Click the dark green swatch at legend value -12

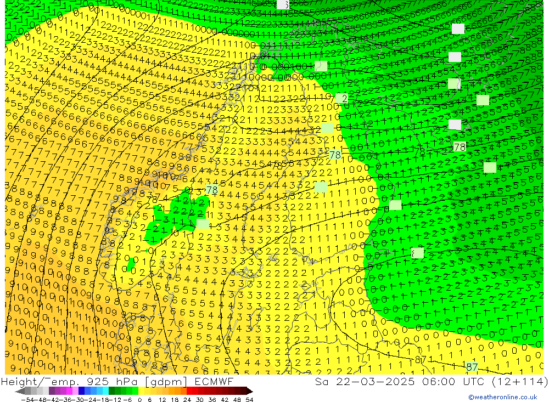coord(111,391)
